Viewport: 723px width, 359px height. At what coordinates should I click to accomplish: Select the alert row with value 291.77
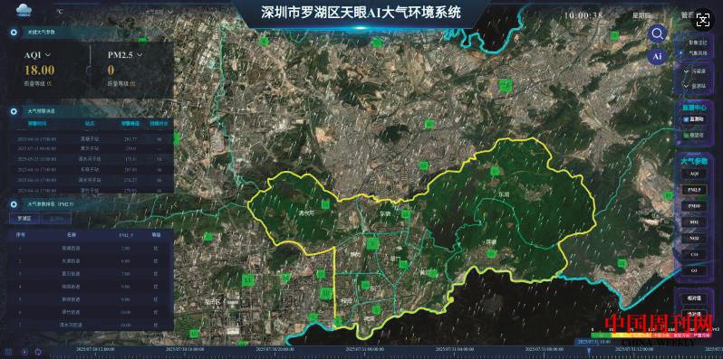coord(92,138)
